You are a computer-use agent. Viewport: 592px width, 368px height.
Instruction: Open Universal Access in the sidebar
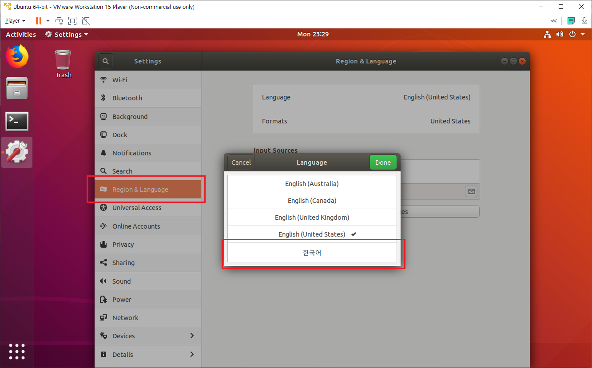pyautogui.click(x=148, y=208)
